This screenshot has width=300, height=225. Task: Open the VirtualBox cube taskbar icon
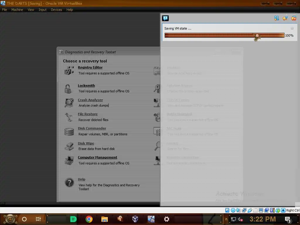tap(135, 219)
